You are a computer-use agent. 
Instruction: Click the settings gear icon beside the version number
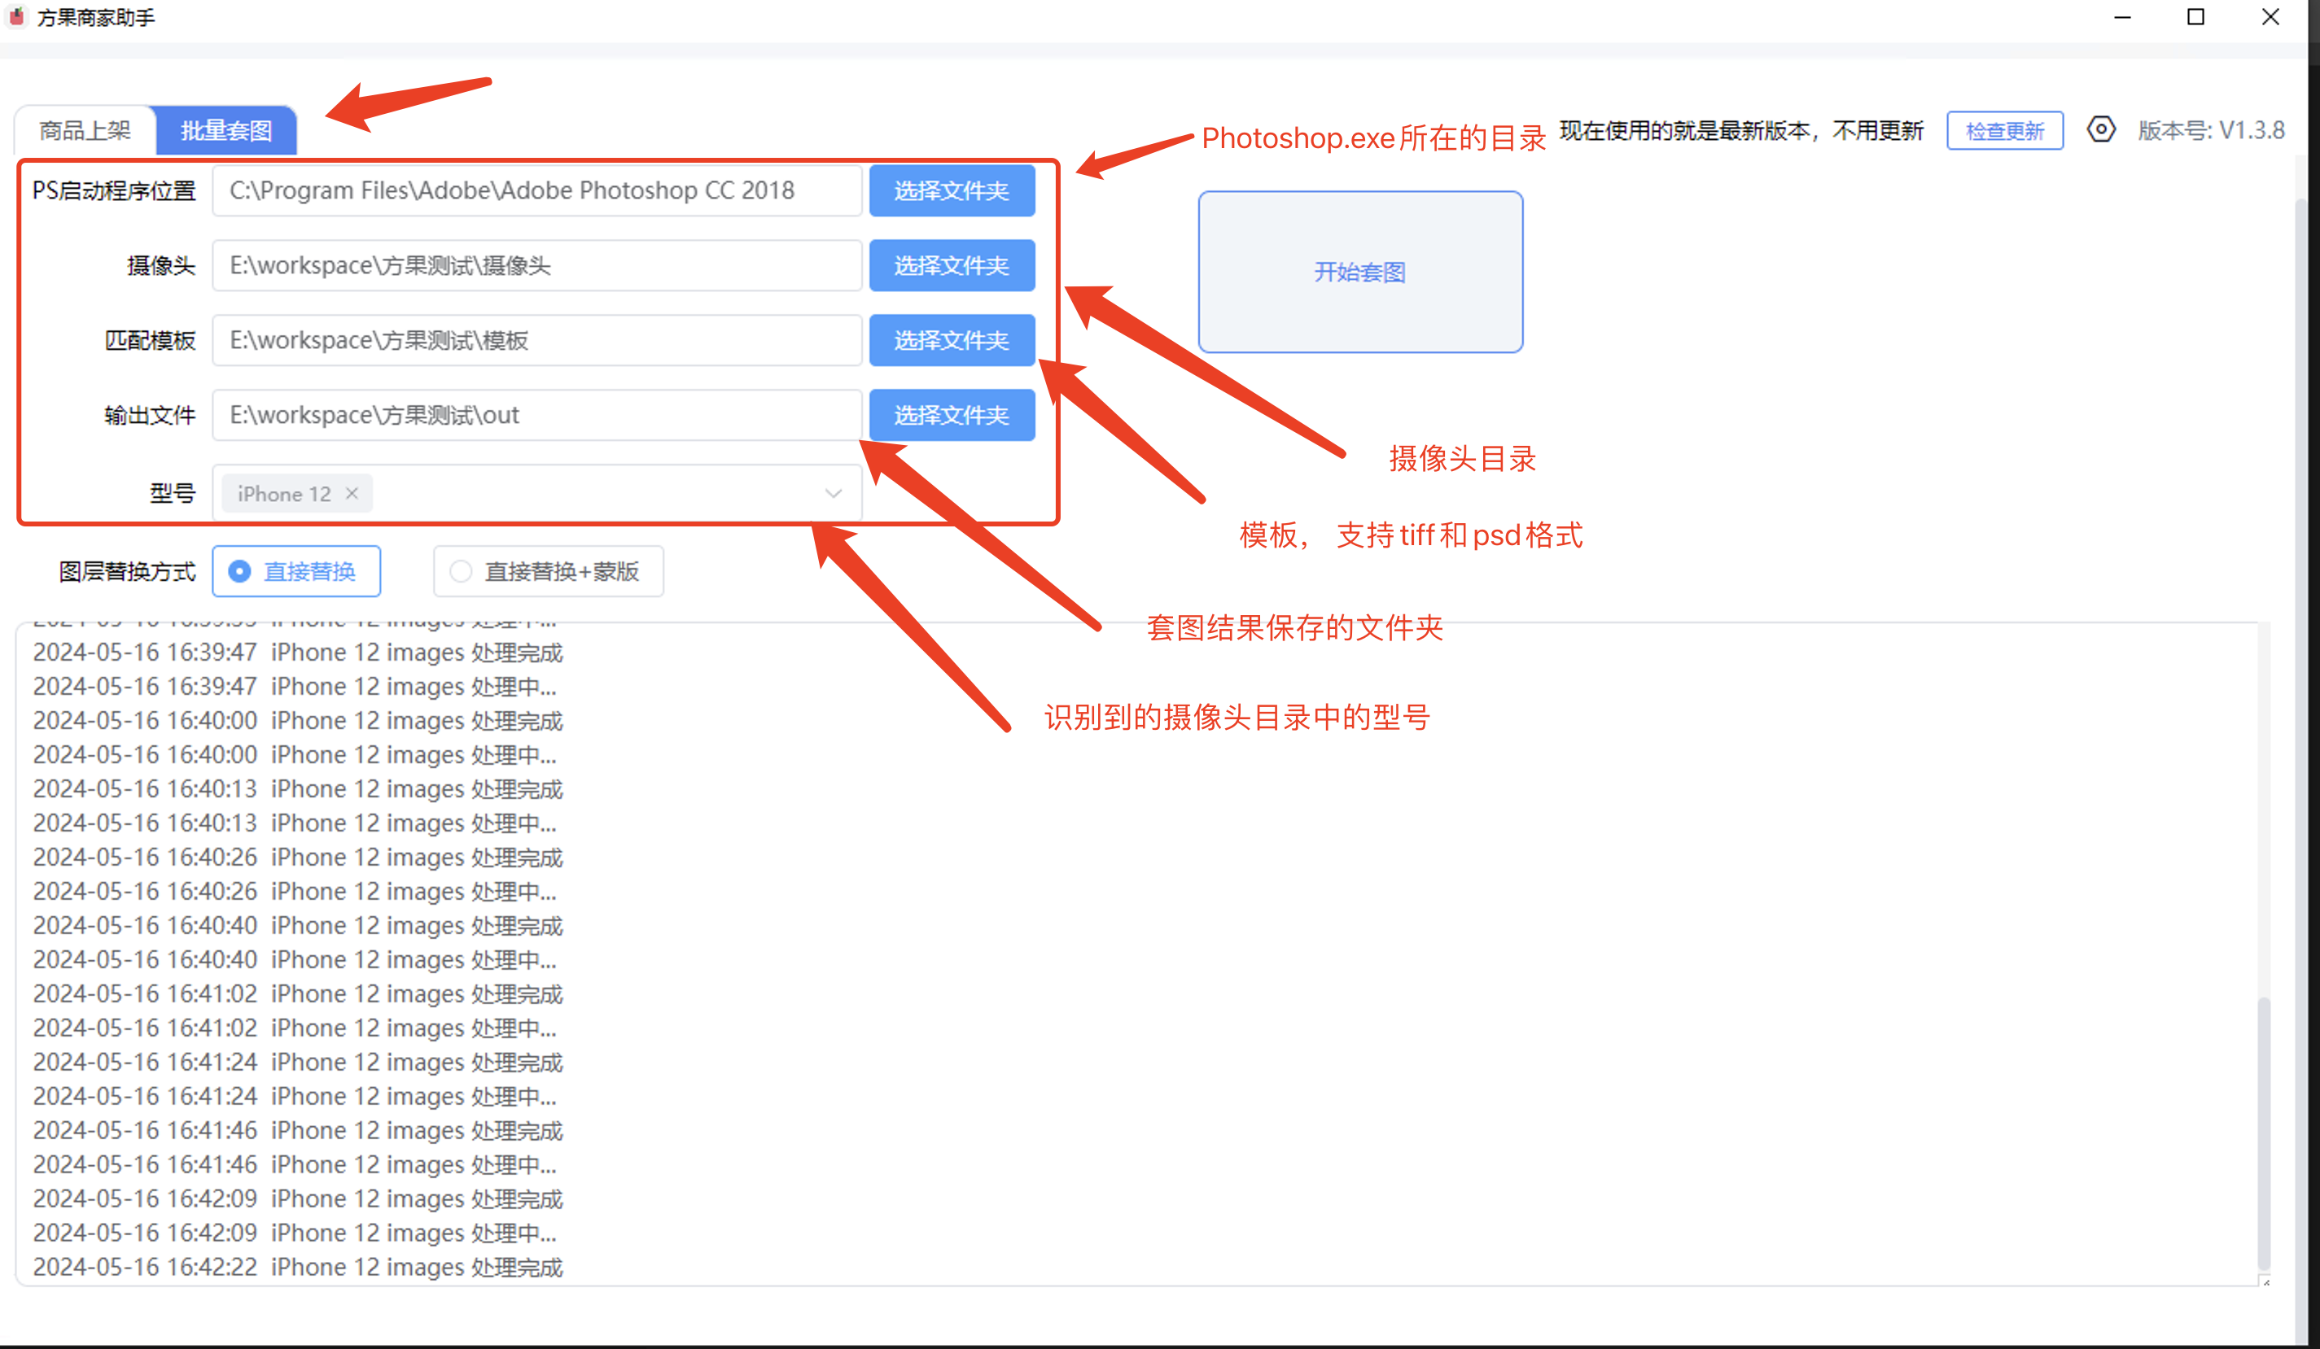click(x=2100, y=129)
